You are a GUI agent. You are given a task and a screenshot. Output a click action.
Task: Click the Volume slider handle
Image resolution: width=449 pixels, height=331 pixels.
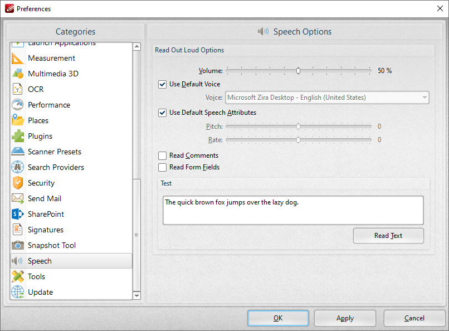tap(299, 71)
